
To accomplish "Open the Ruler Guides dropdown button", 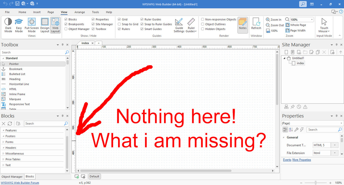I will pos(191,25).
